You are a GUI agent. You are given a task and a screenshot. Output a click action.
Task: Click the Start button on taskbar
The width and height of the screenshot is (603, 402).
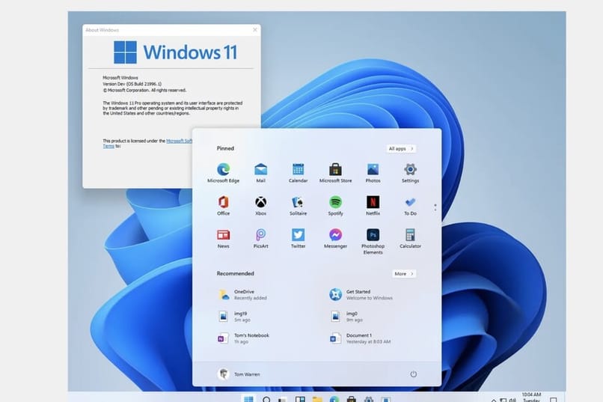(249, 399)
